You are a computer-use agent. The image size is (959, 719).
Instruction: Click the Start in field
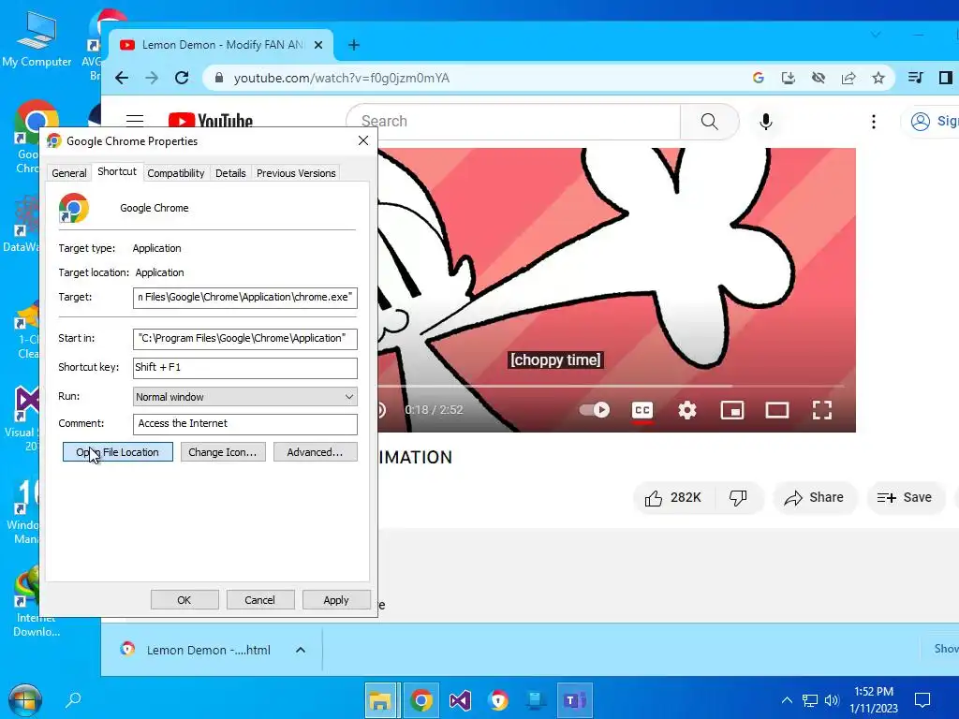(x=244, y=339)
